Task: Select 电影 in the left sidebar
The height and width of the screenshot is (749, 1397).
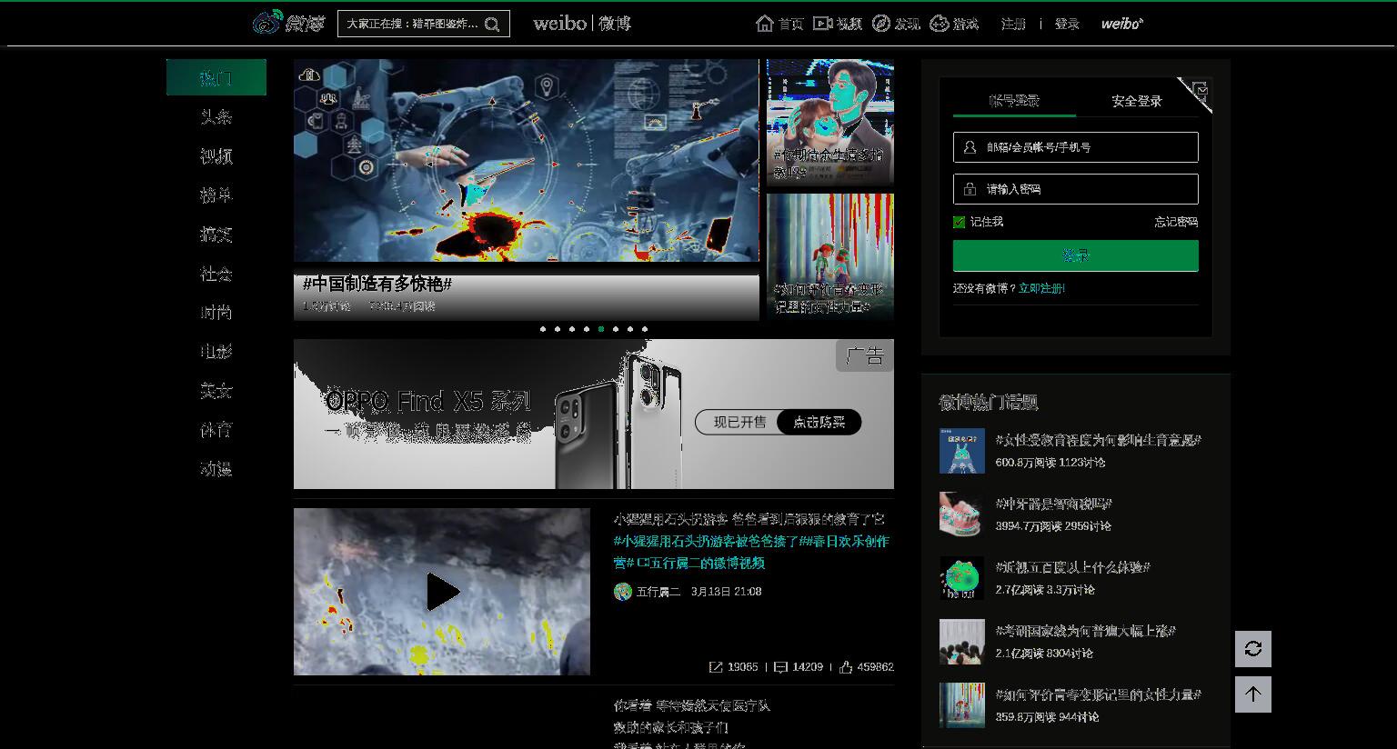Action: pos(216,352)
